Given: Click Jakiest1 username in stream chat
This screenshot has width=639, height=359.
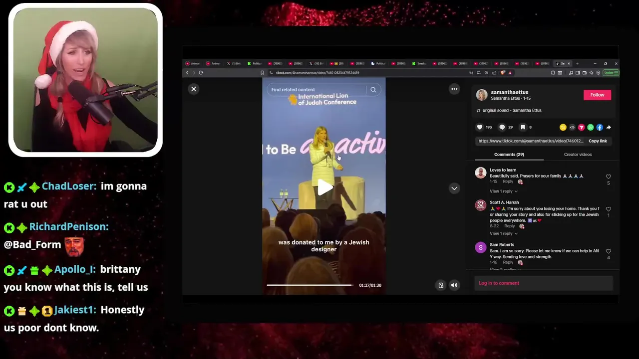Looking at the screenshot, I should (75, 310).
